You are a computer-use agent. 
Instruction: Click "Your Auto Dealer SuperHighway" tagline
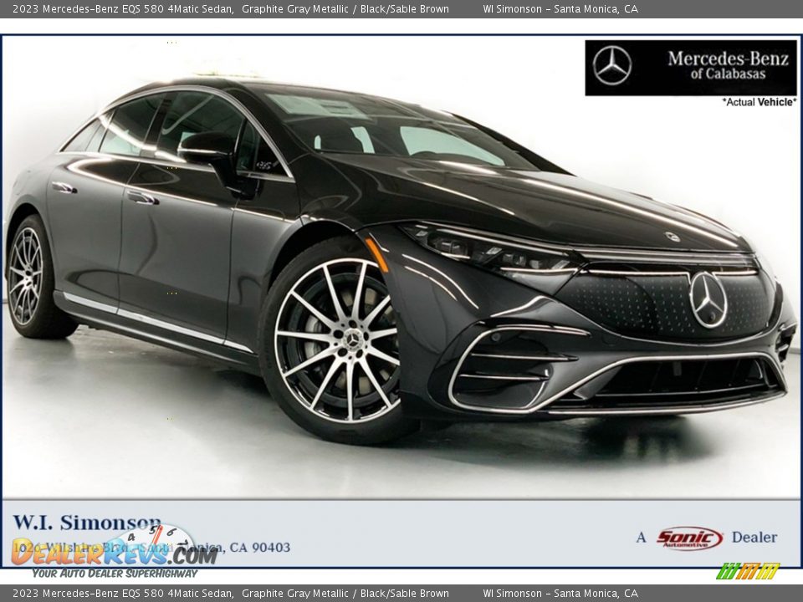(x=115, y=573)
